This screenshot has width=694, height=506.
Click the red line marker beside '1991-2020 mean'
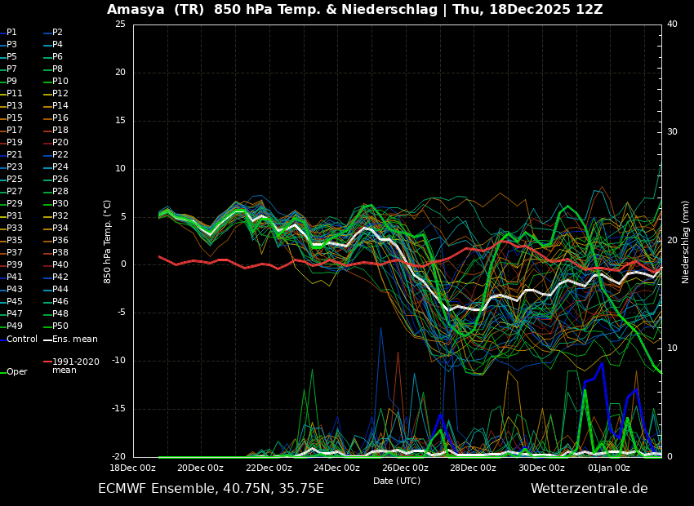[x=47, y=362]
